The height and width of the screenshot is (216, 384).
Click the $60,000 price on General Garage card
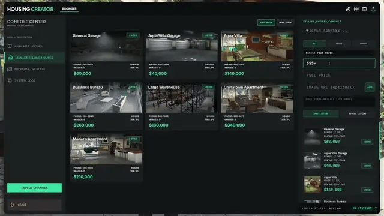point(82,73)
